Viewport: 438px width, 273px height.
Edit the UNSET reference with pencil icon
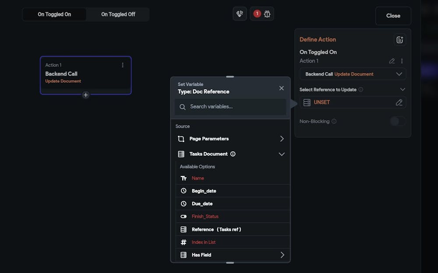(x=399, y=102)
